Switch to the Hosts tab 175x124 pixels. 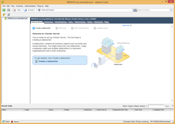coord(71,22)
